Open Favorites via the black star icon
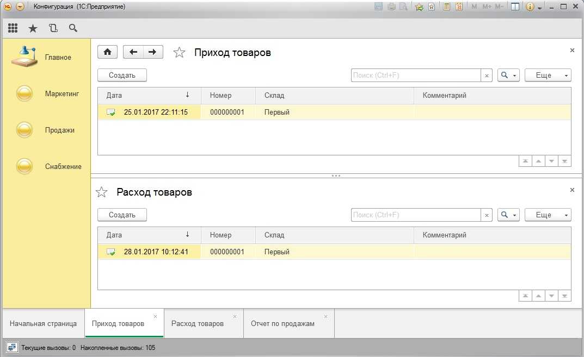Screen dimensions: 584x357 pos(33,28)
